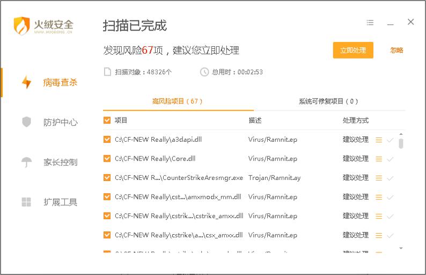Click the Huorong Security shield logo
Image resolution: width=426 pixels, height=275 pixels.
[21, 26]
